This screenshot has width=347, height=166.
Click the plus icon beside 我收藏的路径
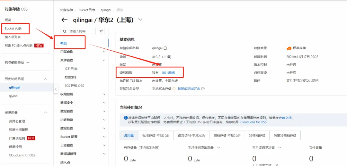pyautogui.click(x=28, y=62)
